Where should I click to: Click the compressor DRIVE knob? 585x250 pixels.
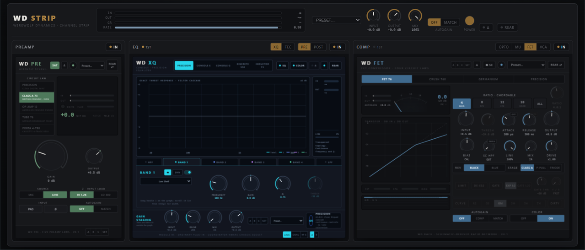pyautogui.click(x=552, y=147)
